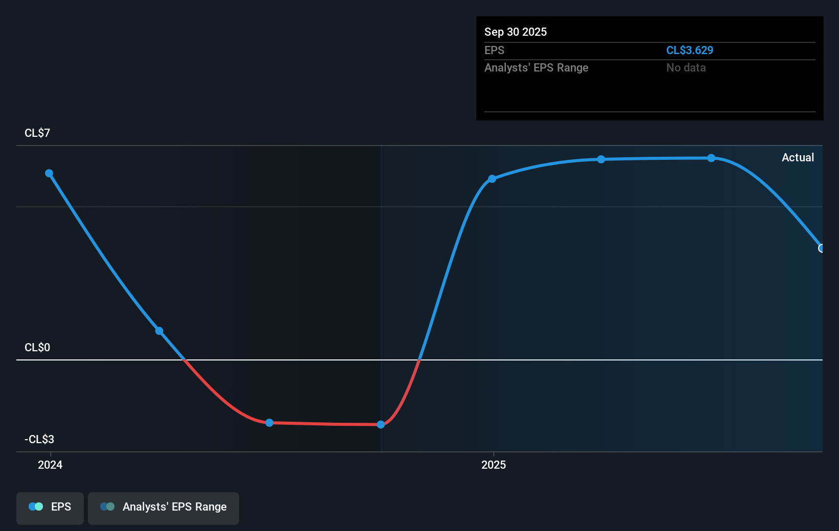Select the EPS point at the start of the plateau
This screenshot has height=531, width=839.
pyautogui.click(x=601, y=159)
